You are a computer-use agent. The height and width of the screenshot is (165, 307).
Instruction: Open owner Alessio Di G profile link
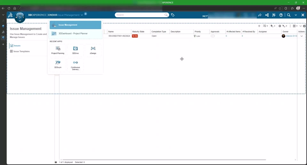(292, 36)
